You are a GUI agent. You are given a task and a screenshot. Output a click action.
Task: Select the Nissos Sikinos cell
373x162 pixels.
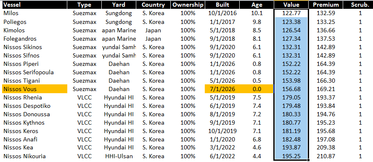pyautogui.click(x=35, y=47)
